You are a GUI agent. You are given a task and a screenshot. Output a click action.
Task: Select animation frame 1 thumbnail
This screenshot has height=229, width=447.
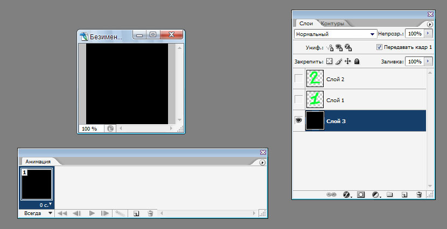coord(37,184)
